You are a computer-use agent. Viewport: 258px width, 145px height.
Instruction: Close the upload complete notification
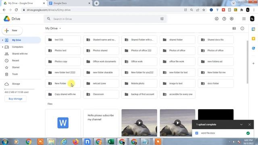(x=250, y=124)
